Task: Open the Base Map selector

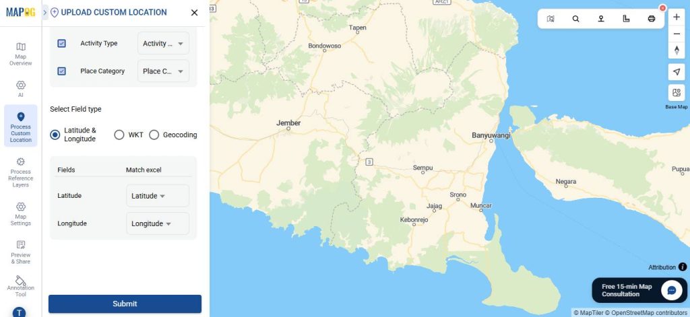Action: (x=677, y=93)
